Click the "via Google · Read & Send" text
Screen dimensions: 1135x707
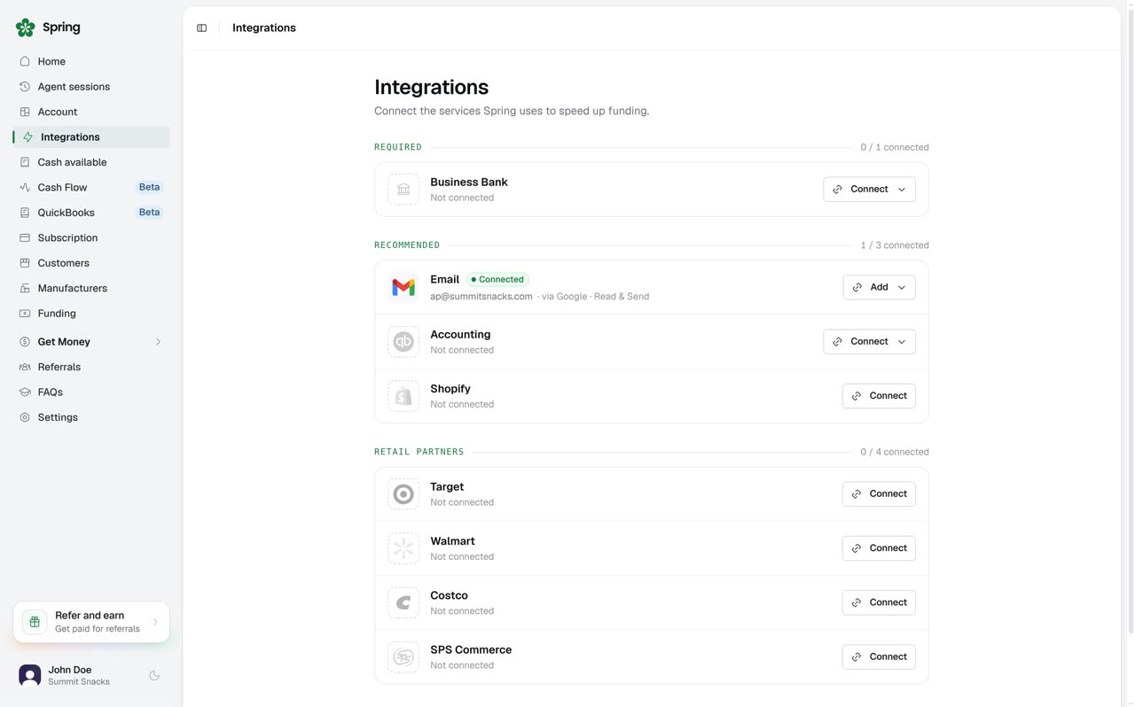595,297
